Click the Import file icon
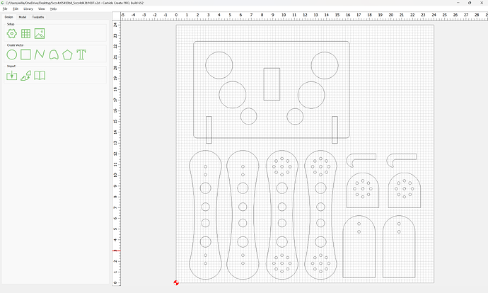488x293 pixels. (11, 75)
